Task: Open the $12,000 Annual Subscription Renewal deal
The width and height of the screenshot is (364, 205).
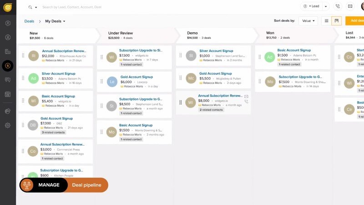Action: pos(63,51)
